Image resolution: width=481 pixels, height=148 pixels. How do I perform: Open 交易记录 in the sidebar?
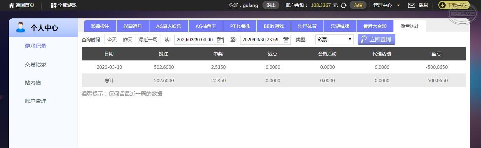(x=35, y=64)
